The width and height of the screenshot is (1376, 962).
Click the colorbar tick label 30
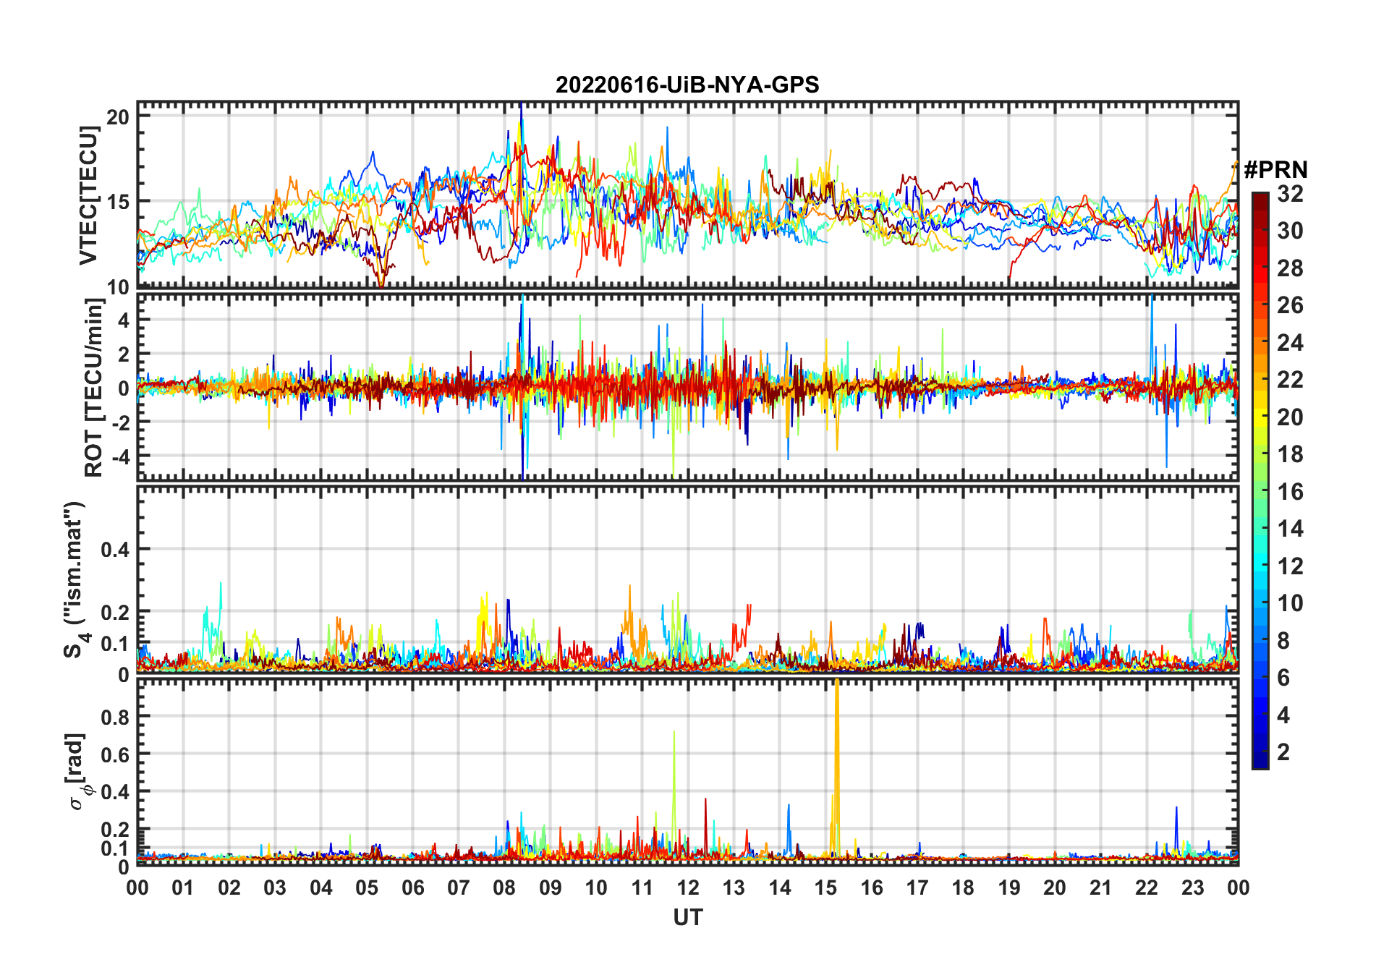1290,231
